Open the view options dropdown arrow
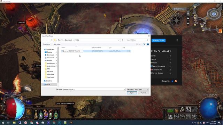 click(140, 44)
